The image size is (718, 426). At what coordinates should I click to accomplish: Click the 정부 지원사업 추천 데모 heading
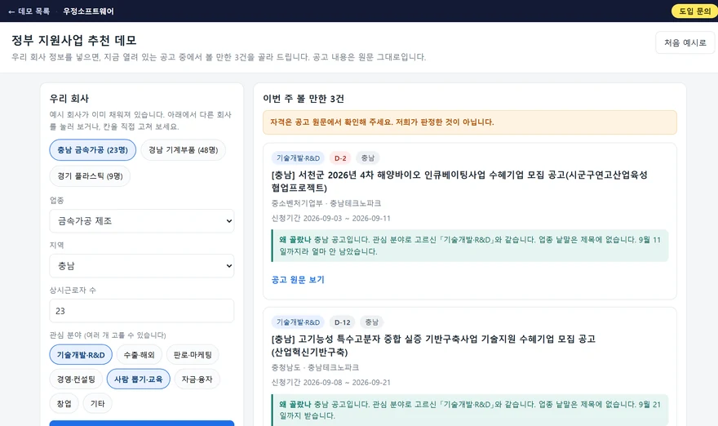[74, 40]
